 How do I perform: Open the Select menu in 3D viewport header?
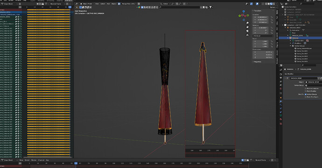click(x=103, y=4)
